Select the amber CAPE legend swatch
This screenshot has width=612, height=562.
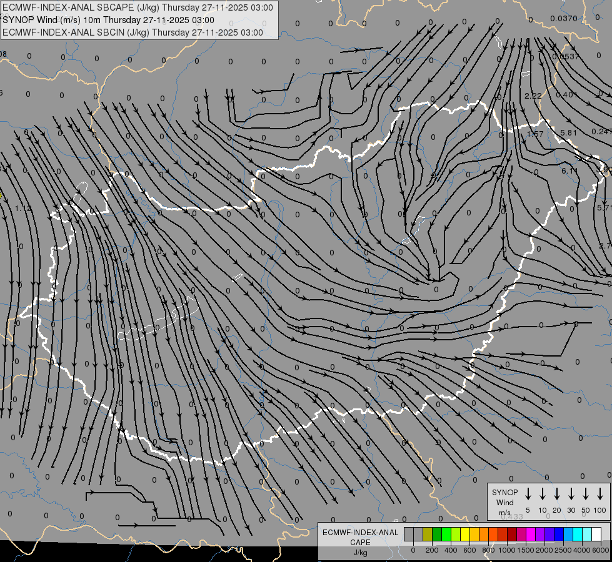tap(474, 534)
